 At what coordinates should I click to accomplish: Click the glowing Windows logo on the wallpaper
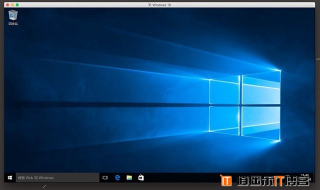pos(245,105)
